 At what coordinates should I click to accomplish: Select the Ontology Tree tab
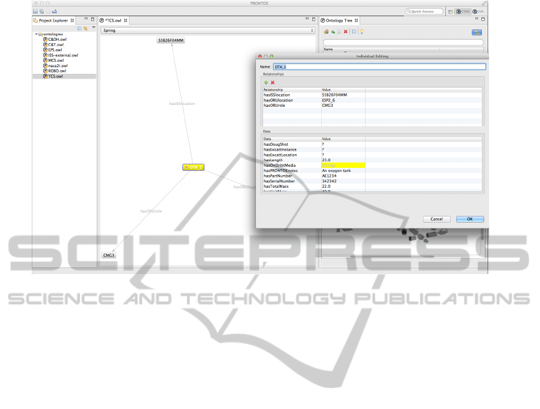click(x=339, y=20)
